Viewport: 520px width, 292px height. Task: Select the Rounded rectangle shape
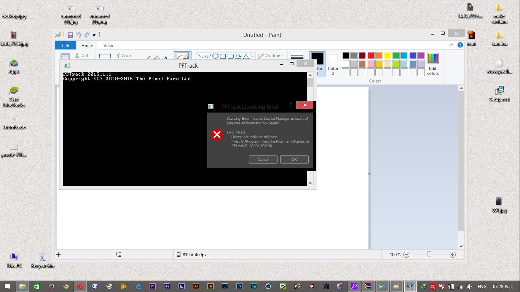tap(230, 56)
